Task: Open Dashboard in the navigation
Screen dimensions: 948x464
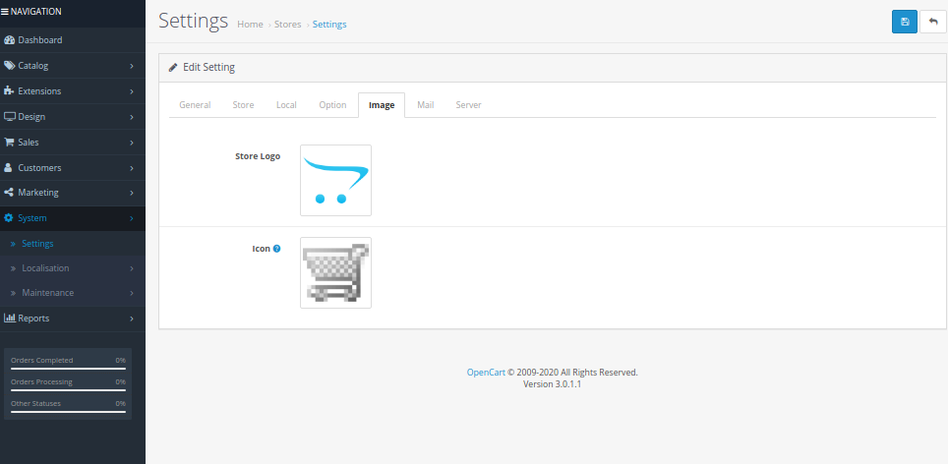Action: point(73,40)
